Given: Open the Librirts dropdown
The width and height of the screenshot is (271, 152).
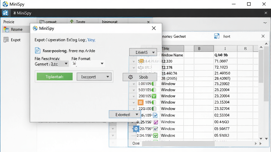Looking at the screenshot, I should (x=143, y=52).
